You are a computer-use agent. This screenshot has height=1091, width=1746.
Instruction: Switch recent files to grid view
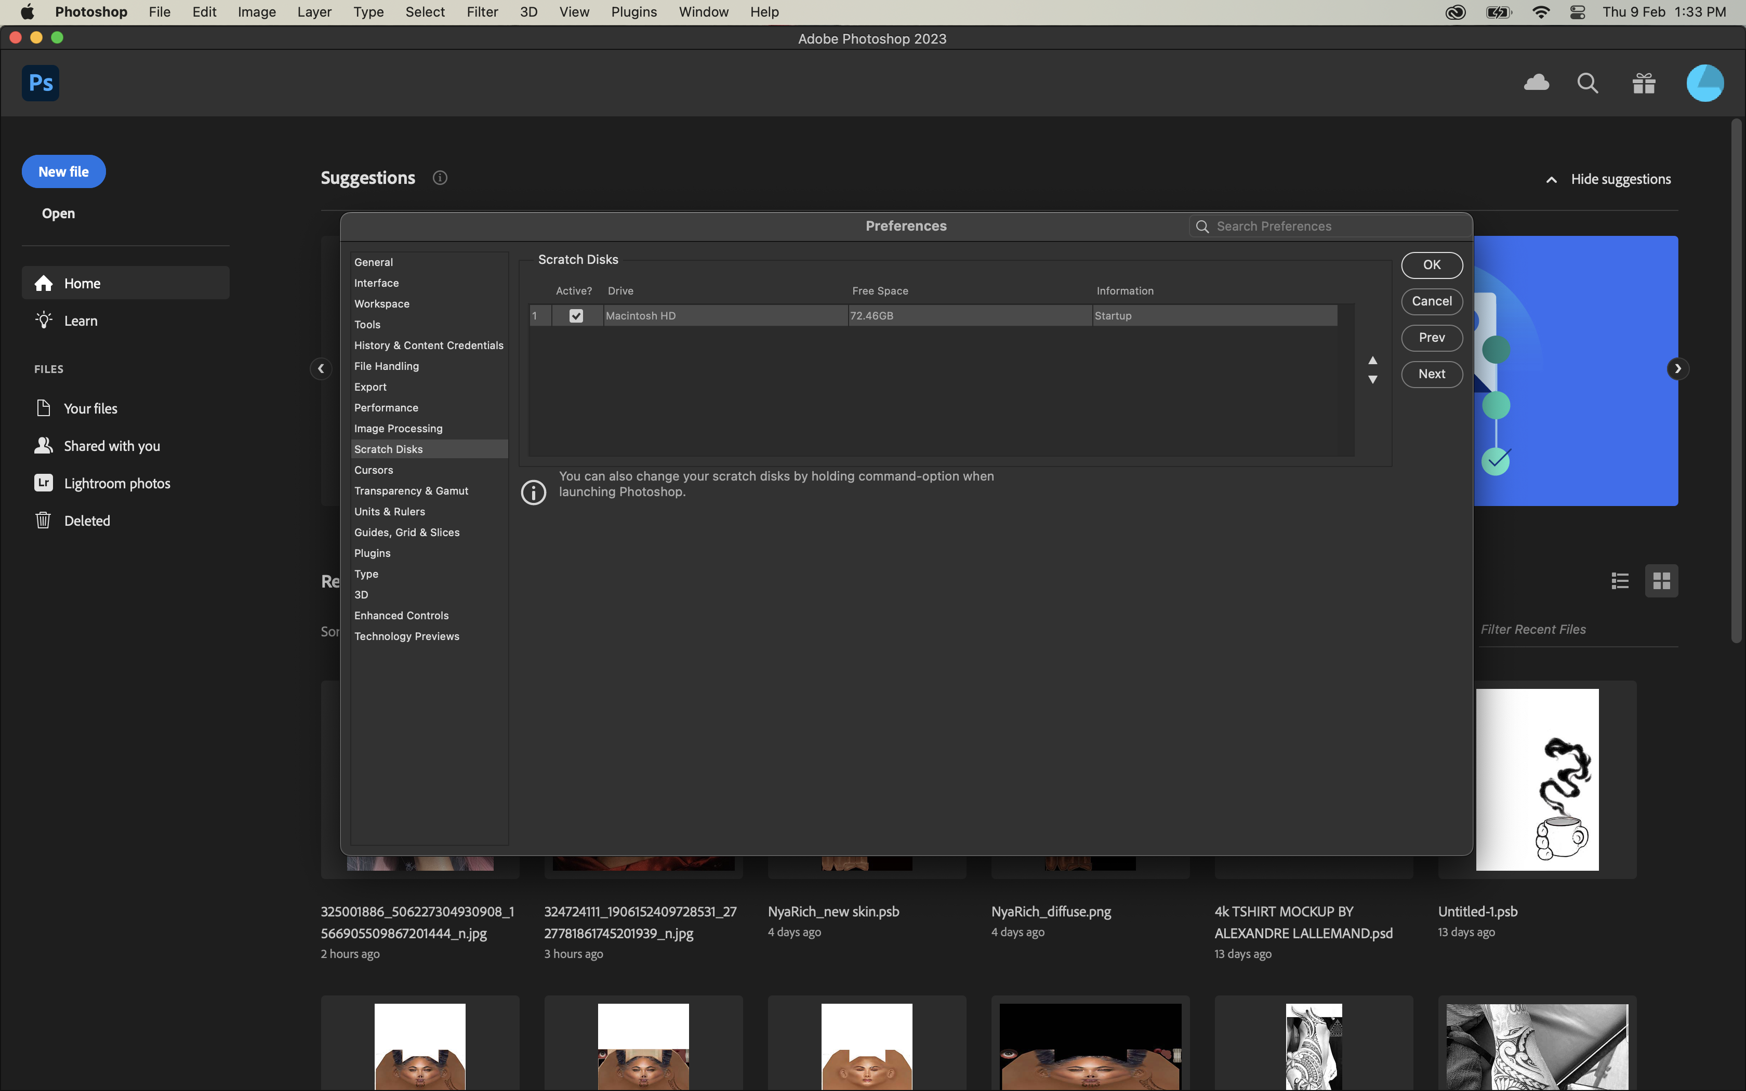coord(1662,581)
